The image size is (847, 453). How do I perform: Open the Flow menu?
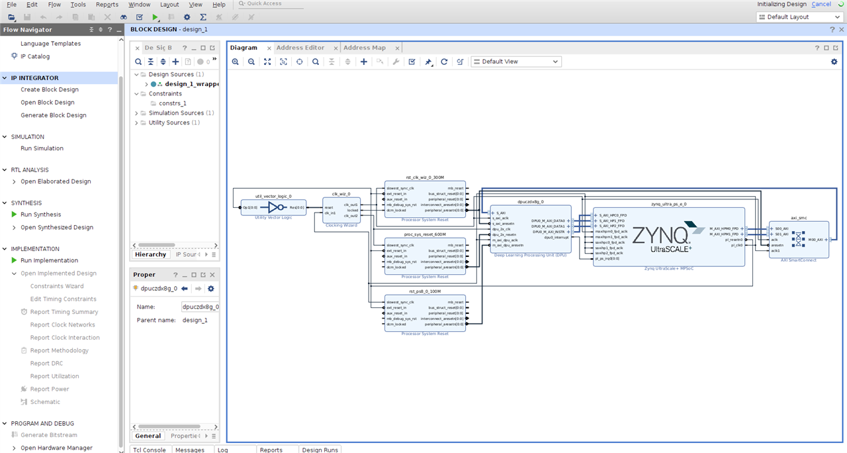[54, 5]
